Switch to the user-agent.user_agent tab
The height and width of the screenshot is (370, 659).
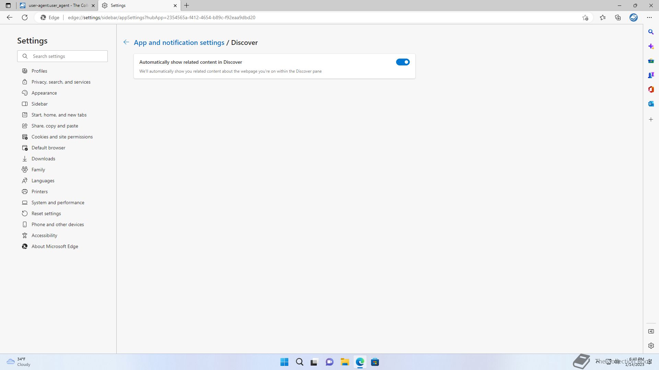pyautogui.click(x=57, y=5)
